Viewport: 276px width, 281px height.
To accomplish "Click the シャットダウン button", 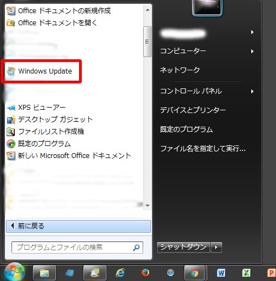I will tap(183, 248).
